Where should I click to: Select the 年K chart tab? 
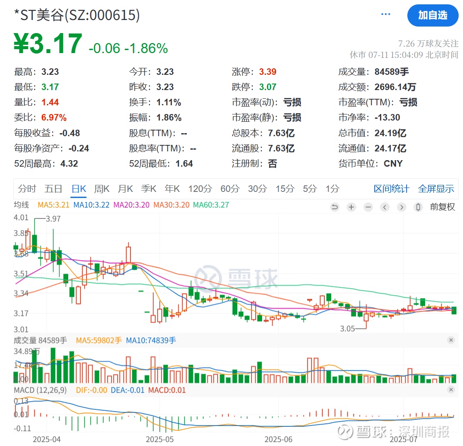172,188
